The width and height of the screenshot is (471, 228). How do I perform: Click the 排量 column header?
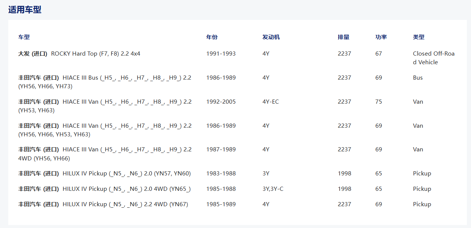coord(343,37)
